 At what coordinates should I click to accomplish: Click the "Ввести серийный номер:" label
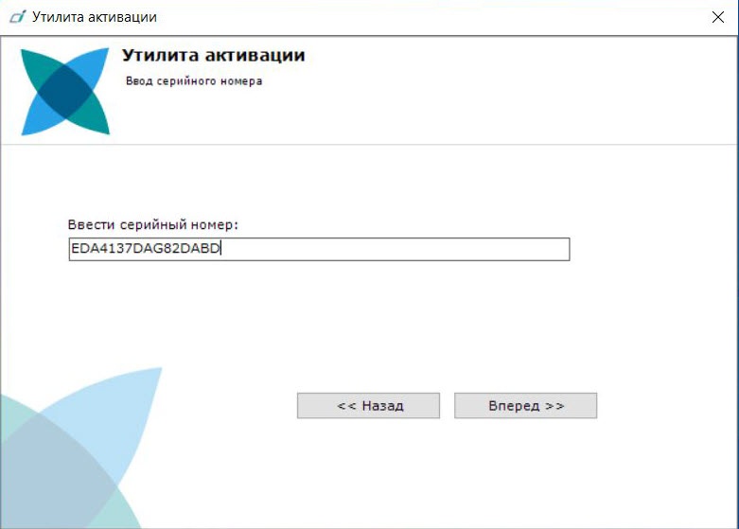(152, 225)
